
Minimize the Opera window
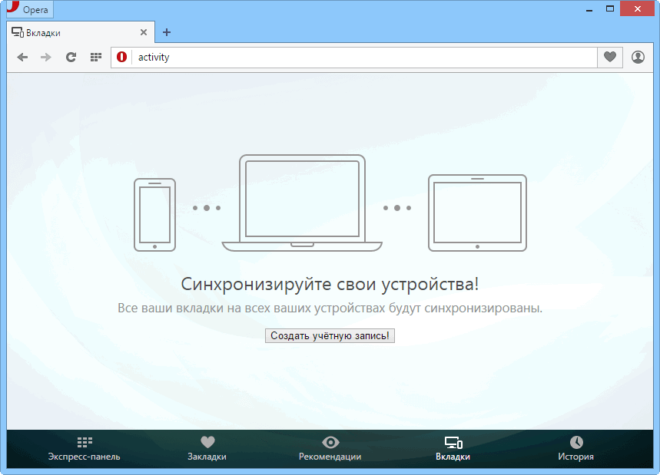click(589, 9)
